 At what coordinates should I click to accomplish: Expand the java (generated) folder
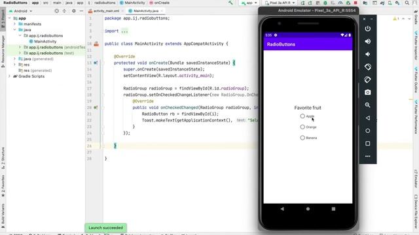[14, 59]
